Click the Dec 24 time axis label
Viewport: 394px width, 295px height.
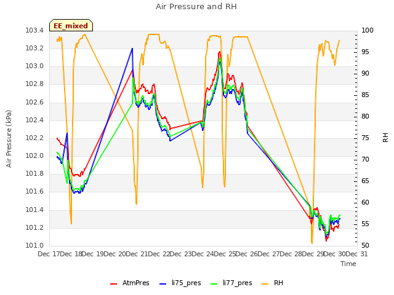[x=203, y=254]
